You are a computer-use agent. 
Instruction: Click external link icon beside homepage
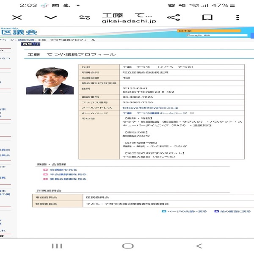click(192, 113)
